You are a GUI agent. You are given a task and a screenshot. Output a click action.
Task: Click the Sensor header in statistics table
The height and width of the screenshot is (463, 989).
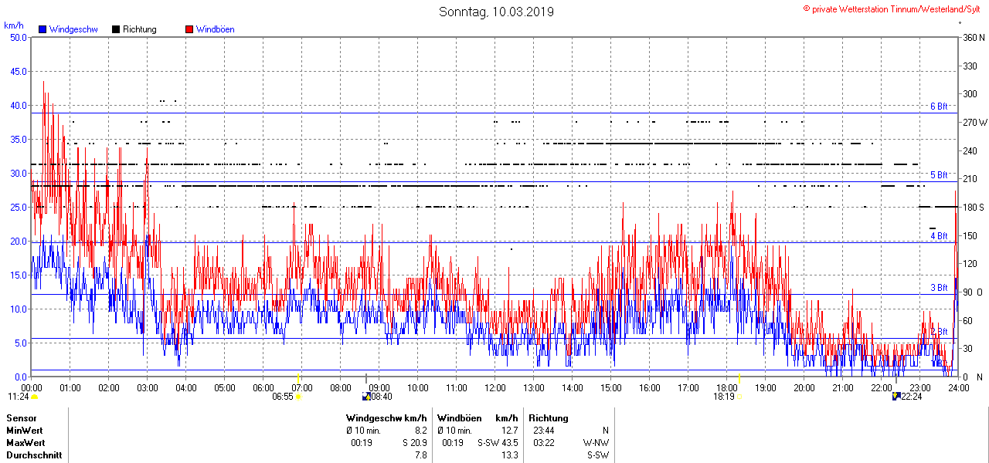[x=22, y=418]
